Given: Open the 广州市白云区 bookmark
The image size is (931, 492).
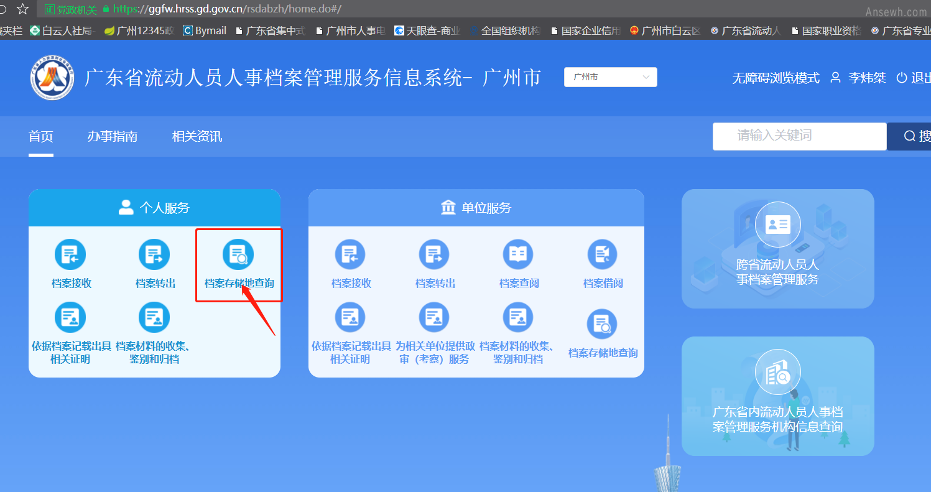Looking at the screenshot, I should [665, 30].
